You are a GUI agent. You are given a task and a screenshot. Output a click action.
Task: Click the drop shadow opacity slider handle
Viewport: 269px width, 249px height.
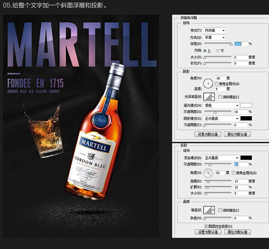209,165
